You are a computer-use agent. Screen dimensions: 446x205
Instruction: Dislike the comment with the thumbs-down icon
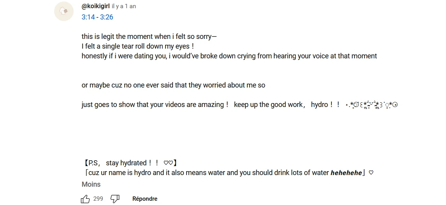click(115, 199)
